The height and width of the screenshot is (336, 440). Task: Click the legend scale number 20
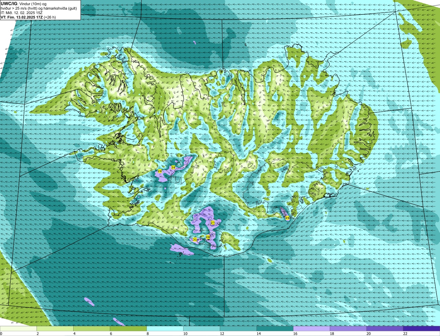(x=368, y=334)
